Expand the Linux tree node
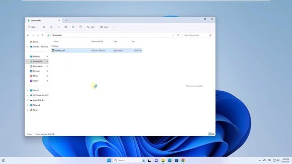This screenshot has width=292, height=164. (27, 110)
